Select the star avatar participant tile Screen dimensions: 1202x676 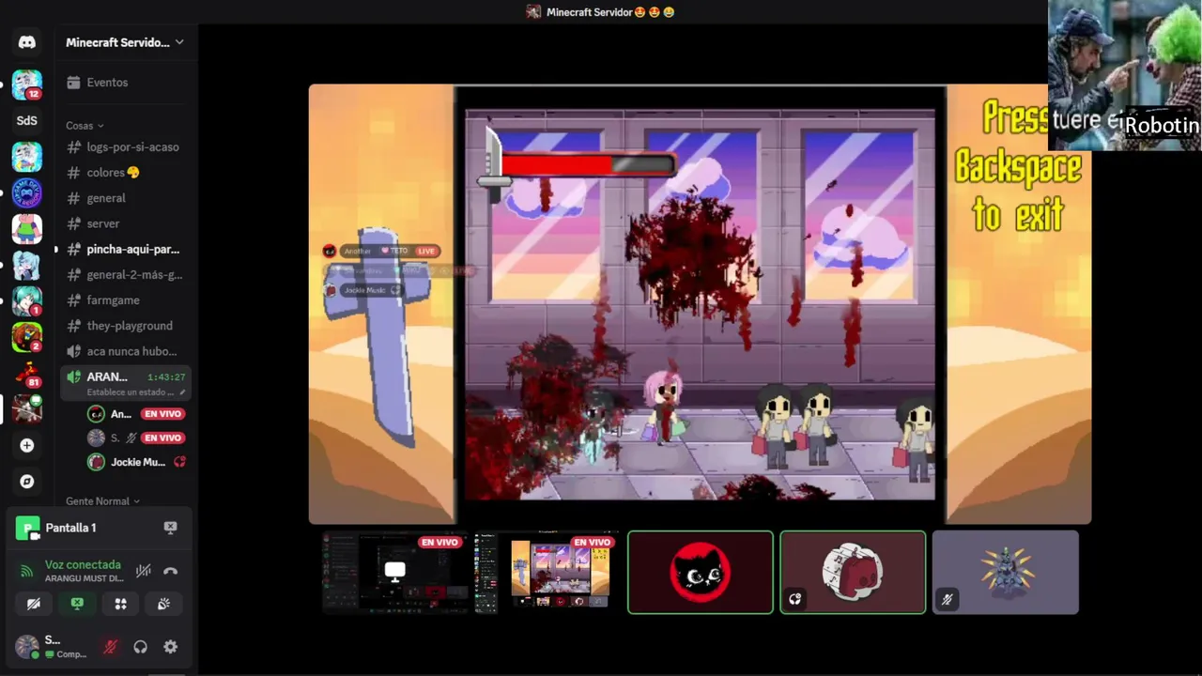(1005, 573)
